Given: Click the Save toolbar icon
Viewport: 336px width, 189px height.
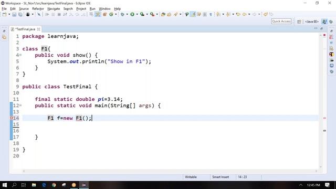Looking at the screenshot, I should click(x=14, y=14).
